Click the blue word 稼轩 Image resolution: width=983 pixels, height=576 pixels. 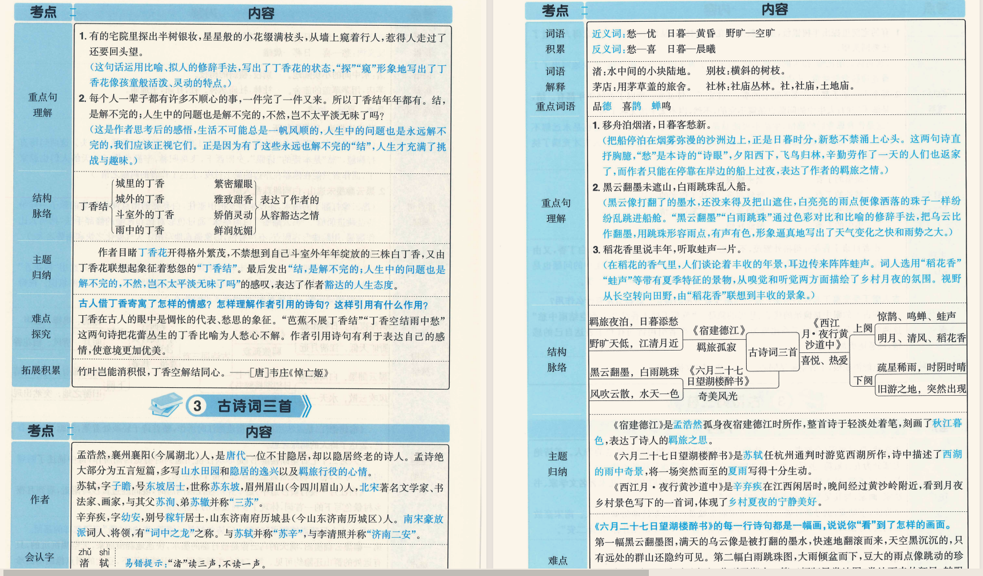[x=176, y=519]
